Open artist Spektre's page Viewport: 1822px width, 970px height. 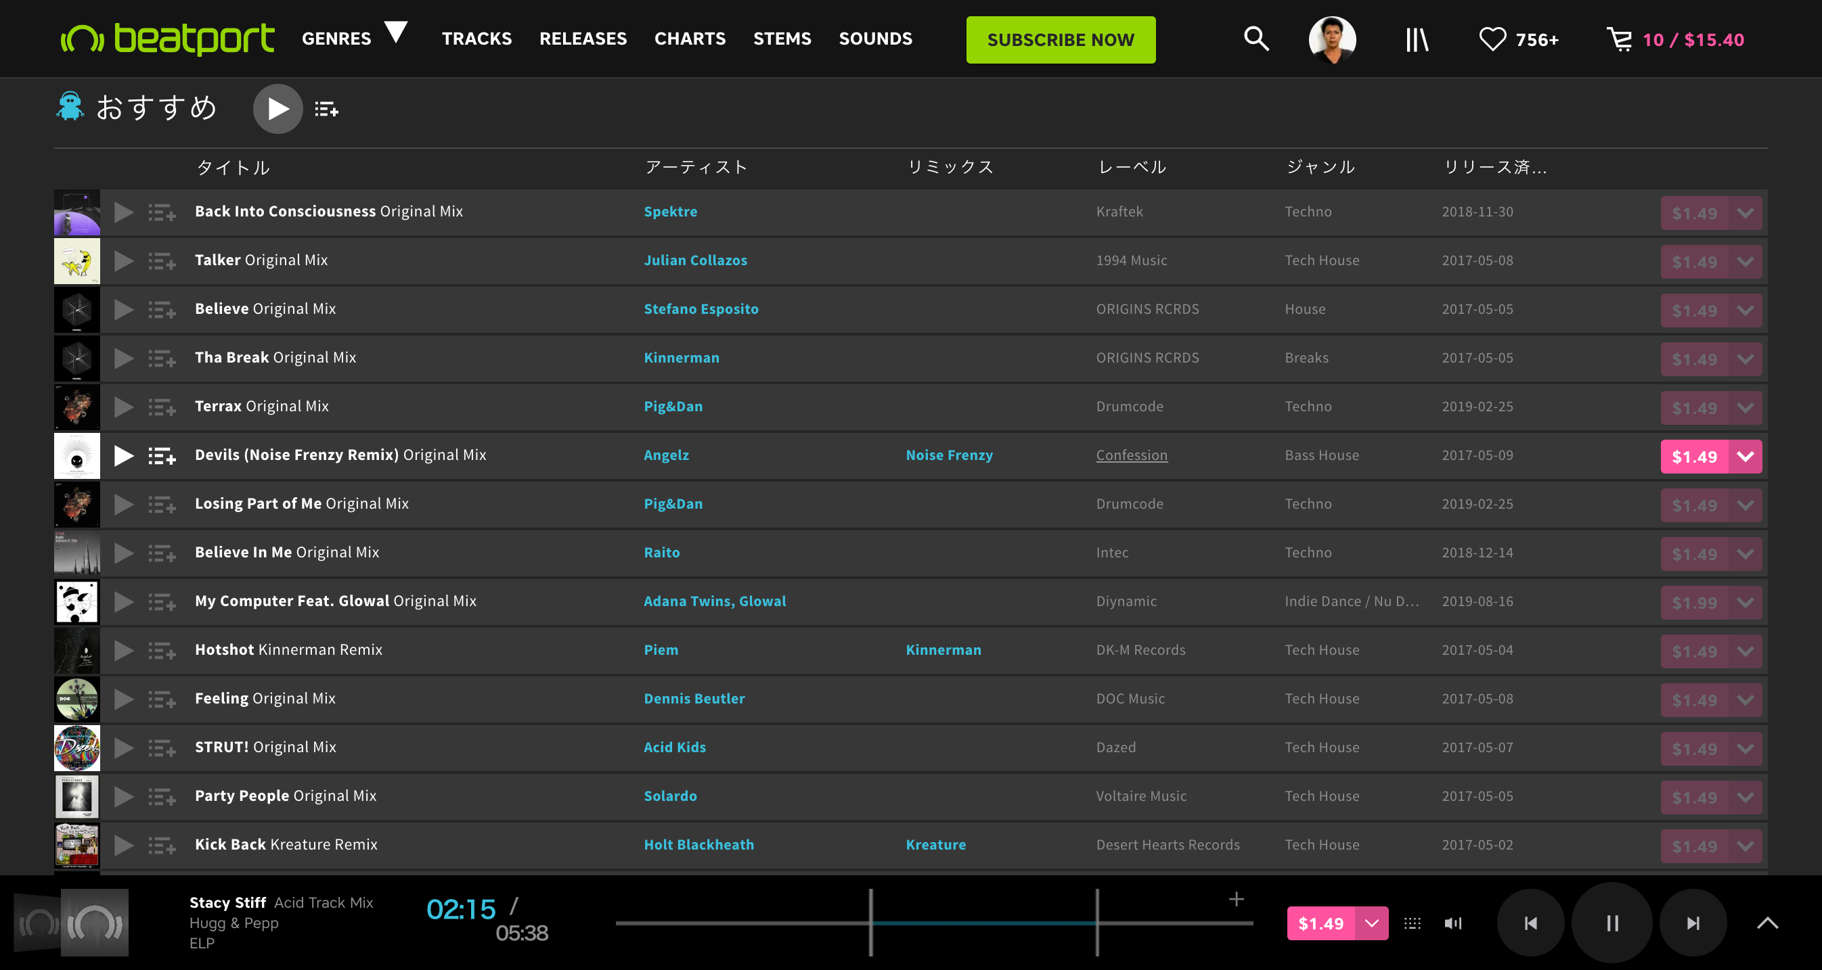(x=671, y=212)
